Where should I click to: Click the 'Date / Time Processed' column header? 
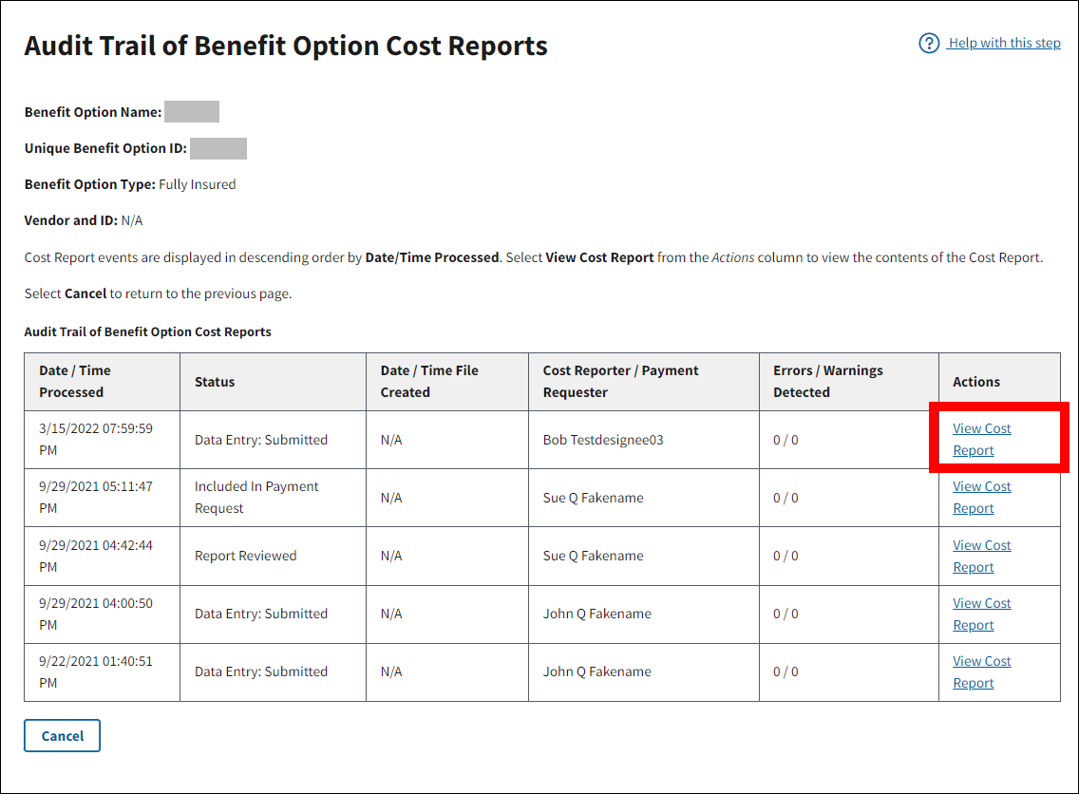(x=75, y=381)
